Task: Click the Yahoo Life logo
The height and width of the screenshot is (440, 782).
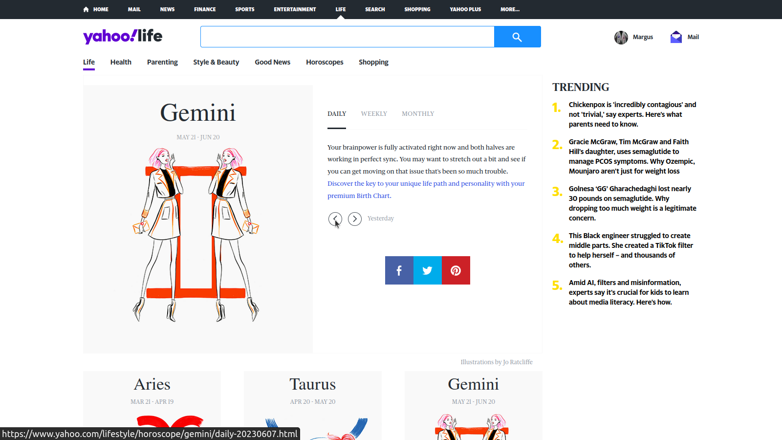Action: tap(123, 36)
